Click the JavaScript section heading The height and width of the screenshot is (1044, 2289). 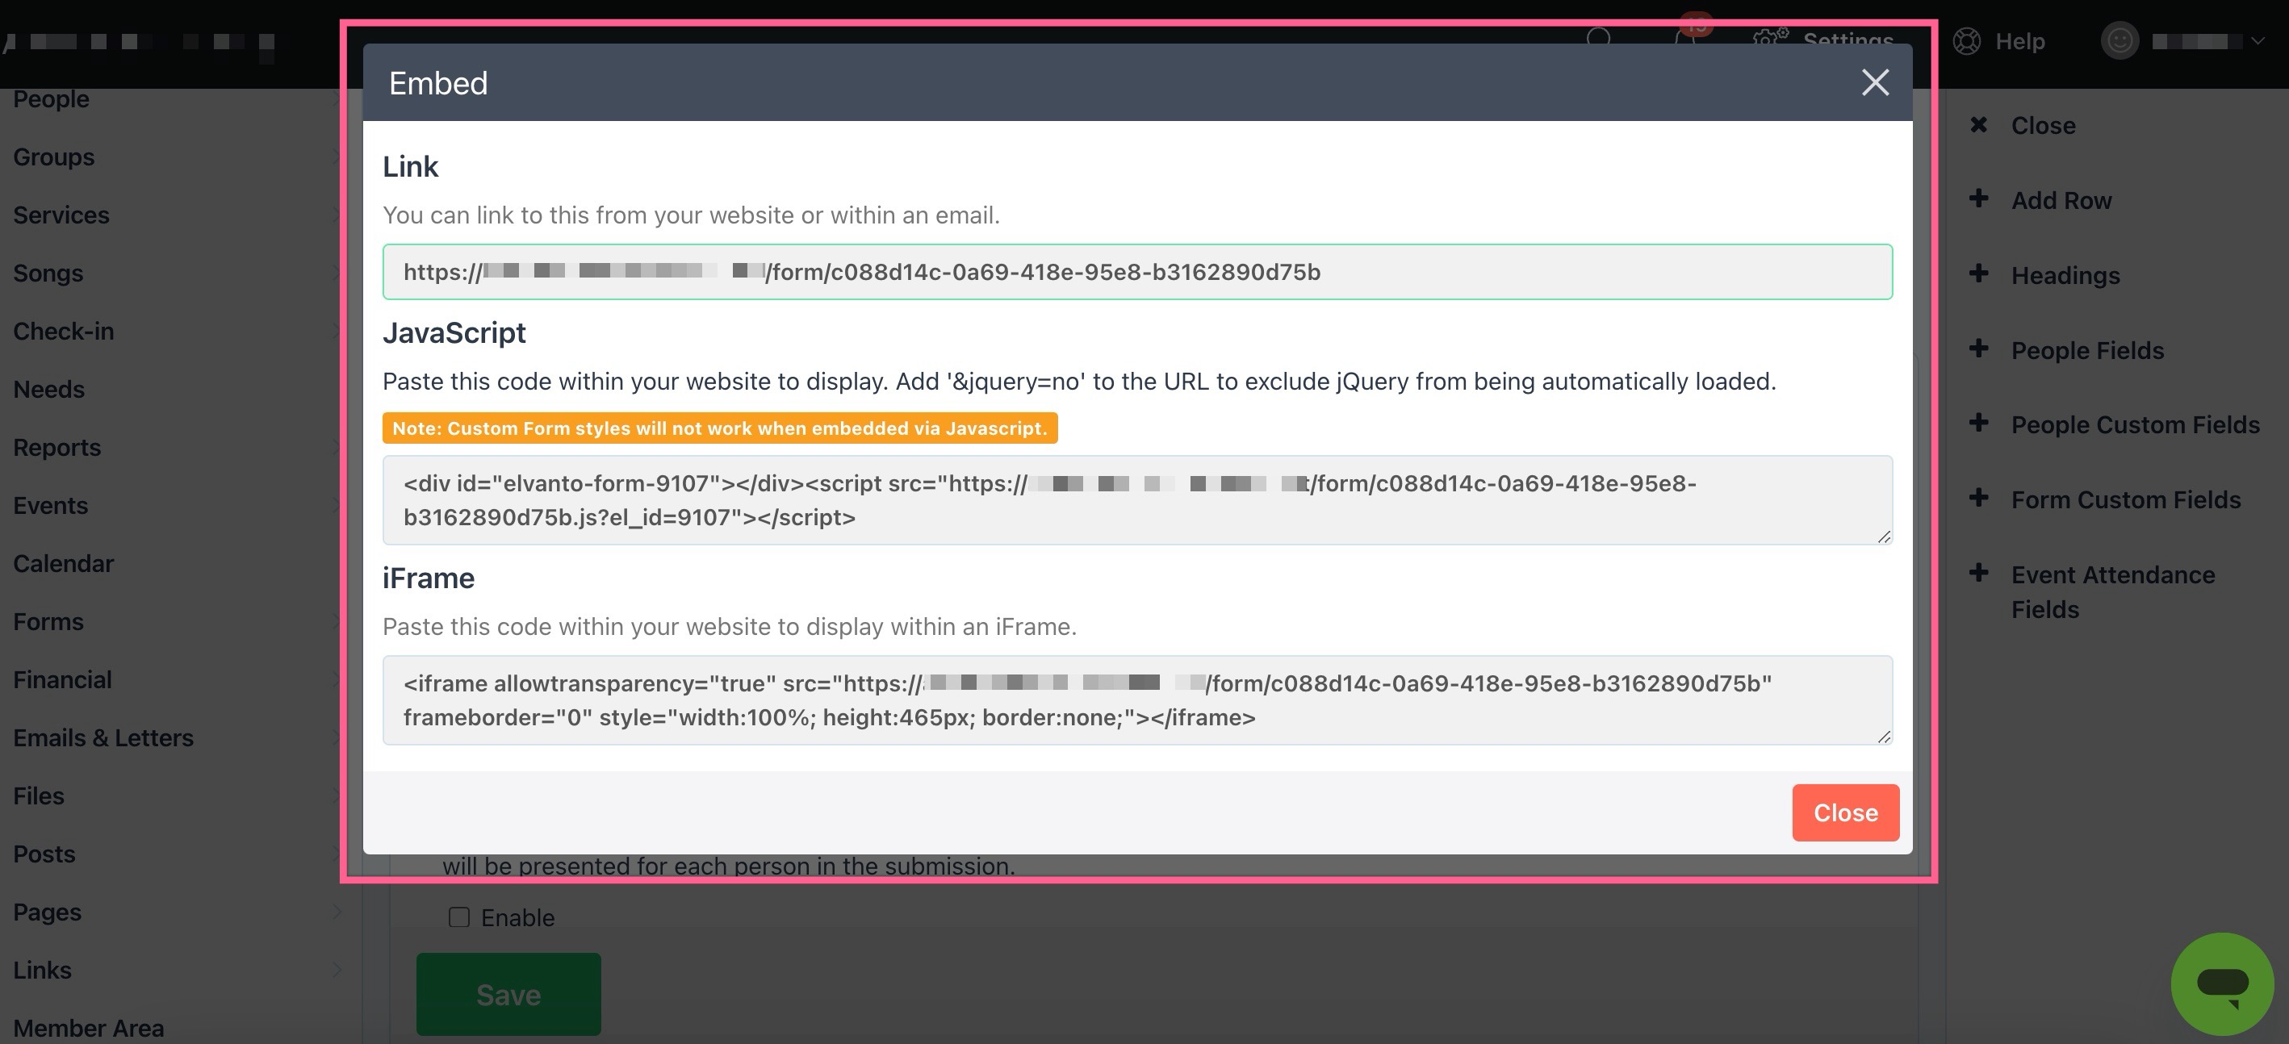coord(454,332)
